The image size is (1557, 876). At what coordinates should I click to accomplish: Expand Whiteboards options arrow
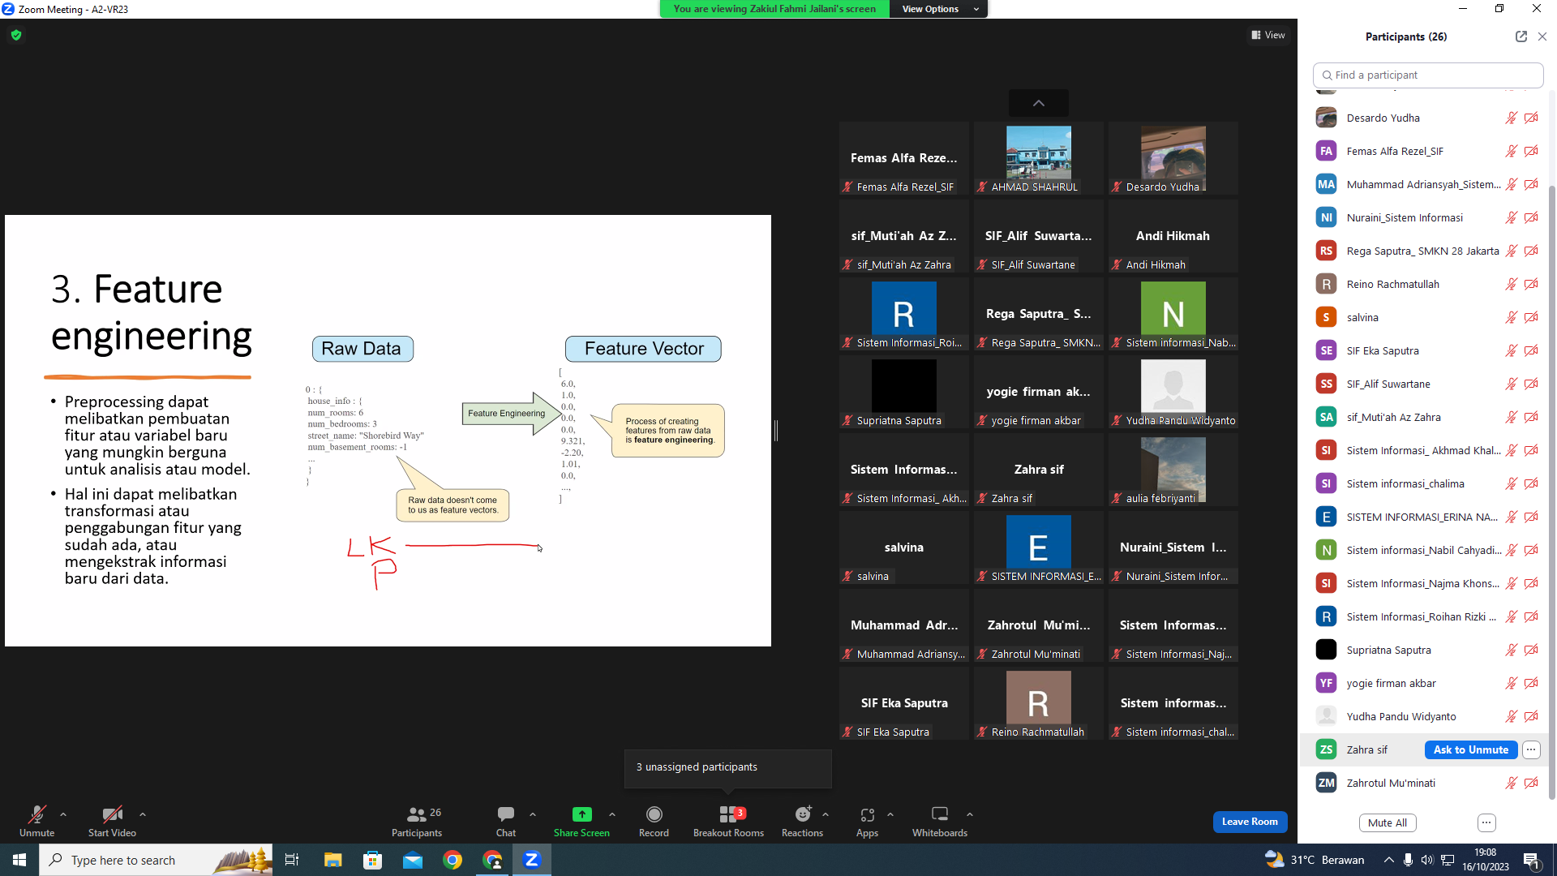[x=970, y=814]
